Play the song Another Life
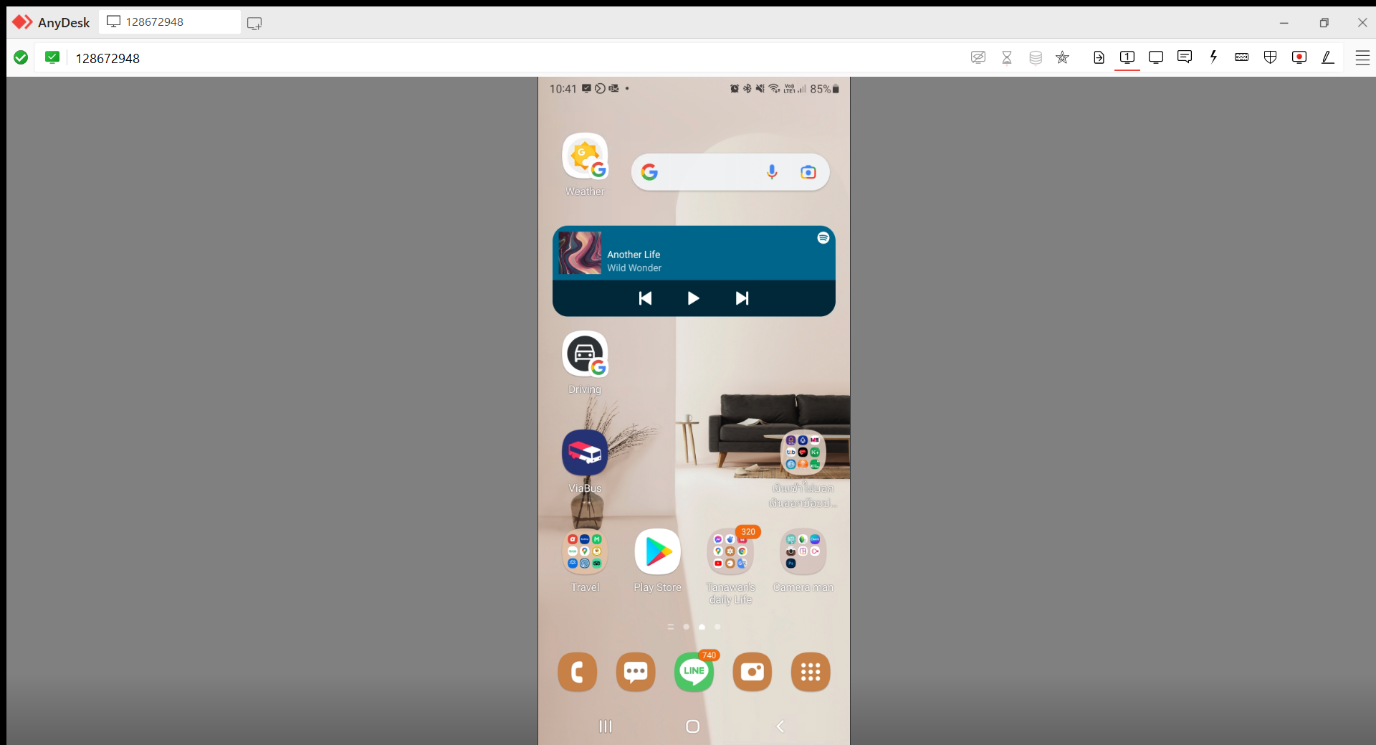The image size is (1376, 745). coord(693,298)
